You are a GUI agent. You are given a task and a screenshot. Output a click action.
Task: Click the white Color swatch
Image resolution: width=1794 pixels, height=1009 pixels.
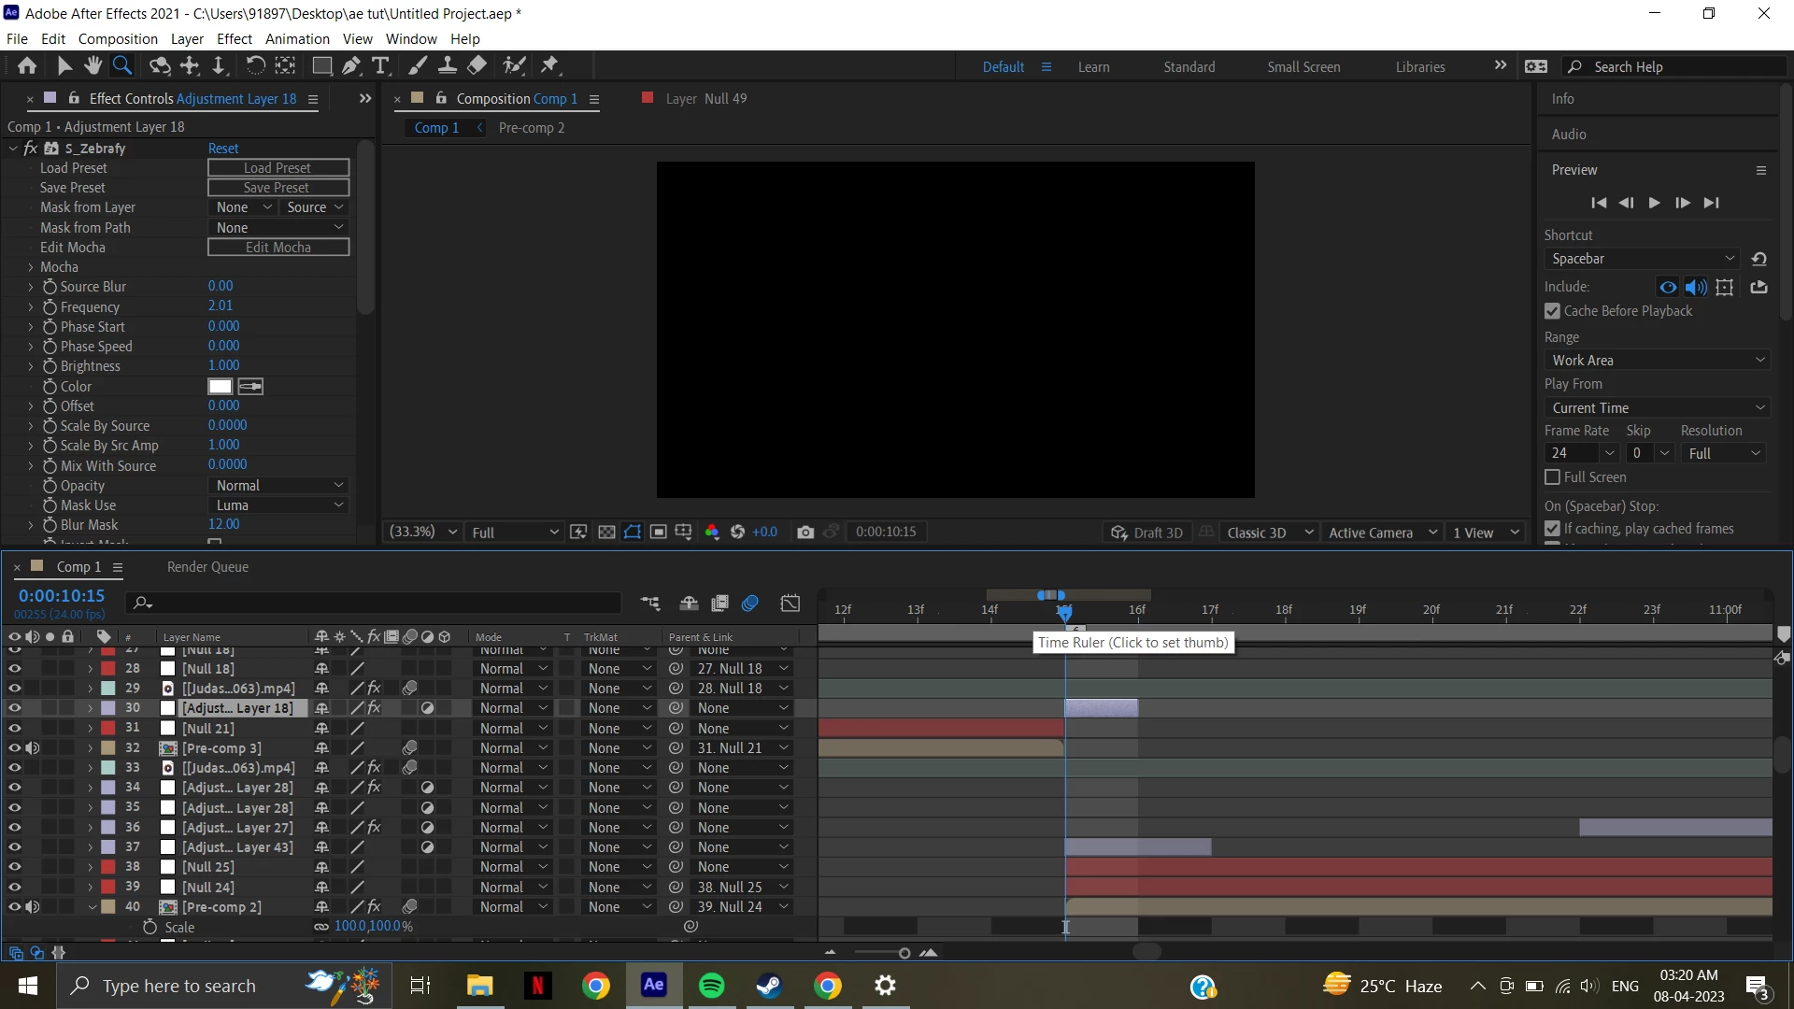[x=220, y=387]
